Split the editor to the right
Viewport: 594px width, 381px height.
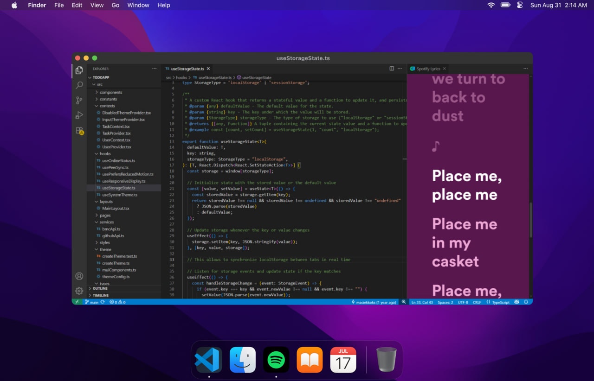392,69
